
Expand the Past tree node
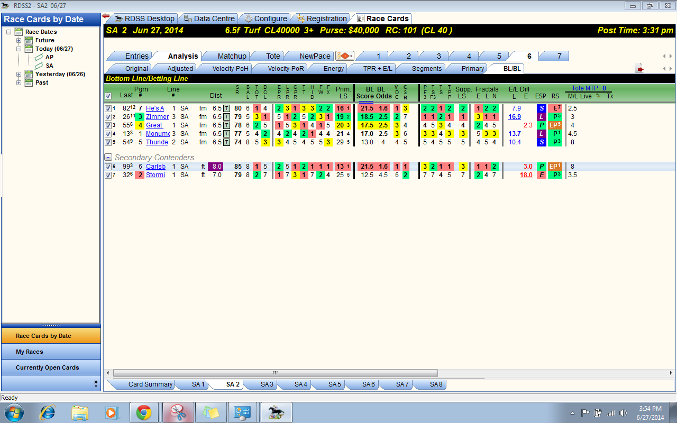point(19,82)
